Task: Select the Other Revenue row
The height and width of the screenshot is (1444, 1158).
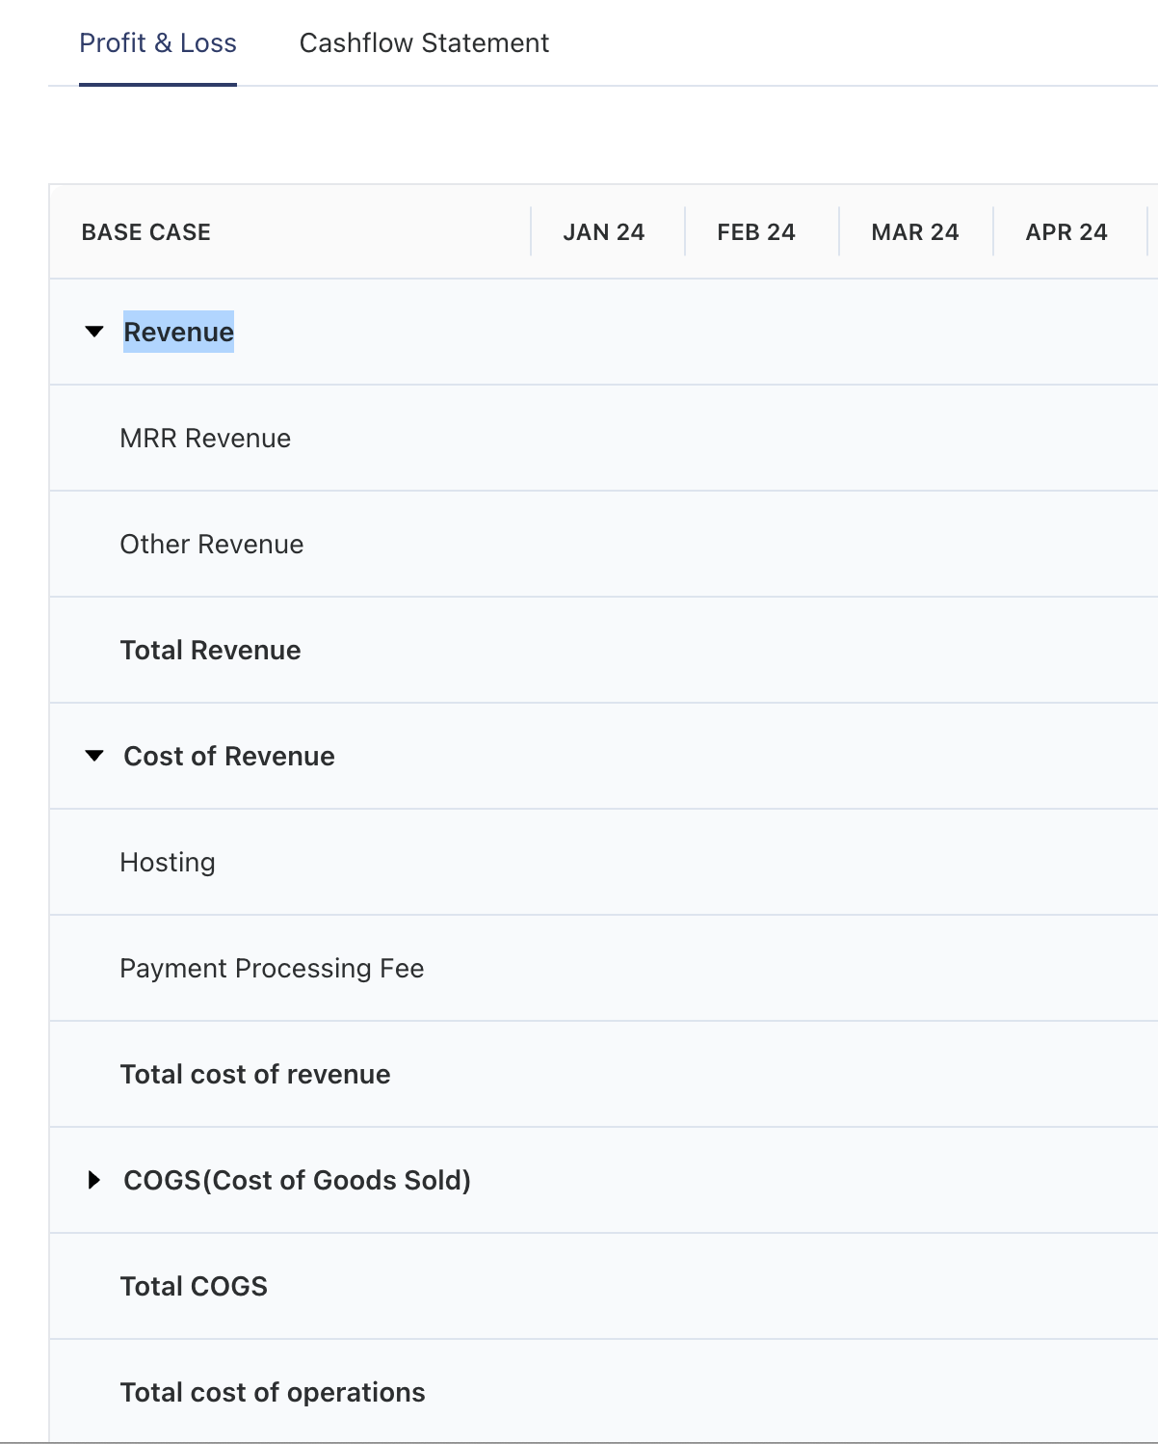Action: pos(211,544)
